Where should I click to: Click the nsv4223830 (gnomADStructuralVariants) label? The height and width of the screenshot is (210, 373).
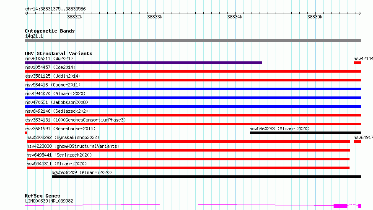pos(73,146)
